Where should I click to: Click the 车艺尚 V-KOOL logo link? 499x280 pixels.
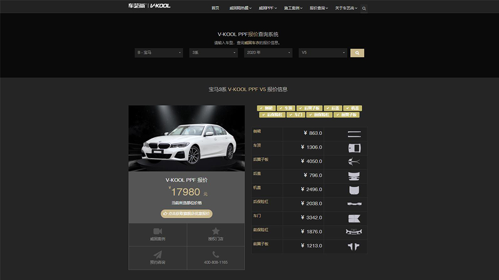pyautogui.click(x=149, y=6)
